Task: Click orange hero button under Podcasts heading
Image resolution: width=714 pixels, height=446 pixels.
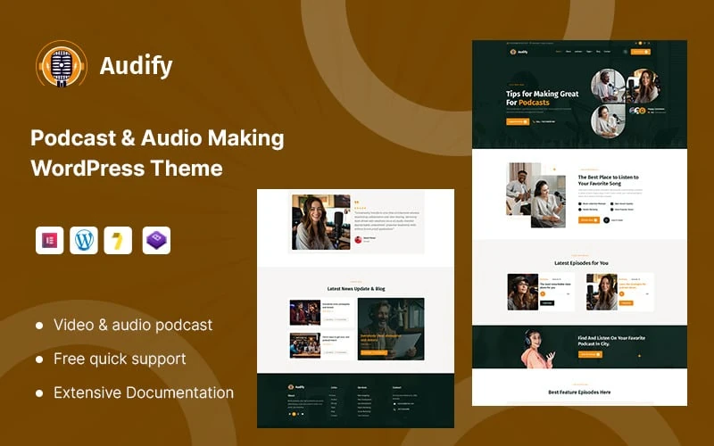Action: [518, 121]
